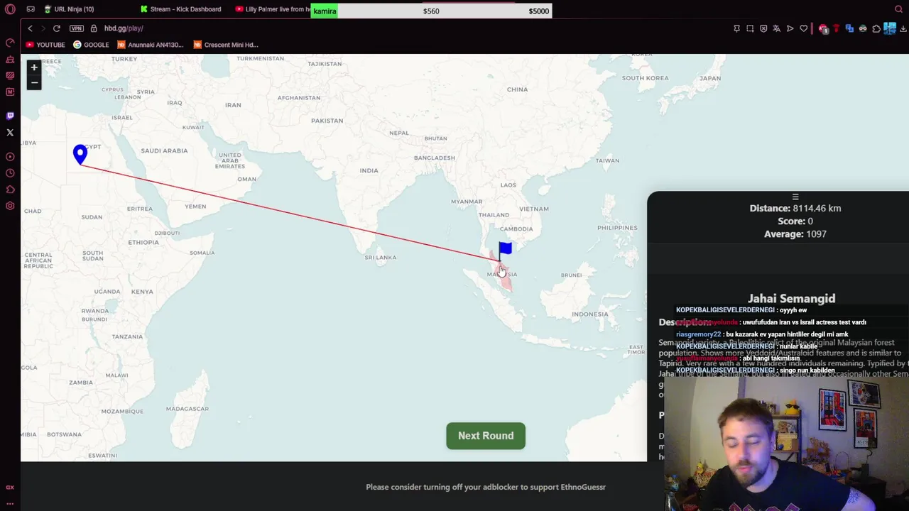909x511 pixels.
Task: Toggle the VPN badge in address bar
Action: pos(77,28)
